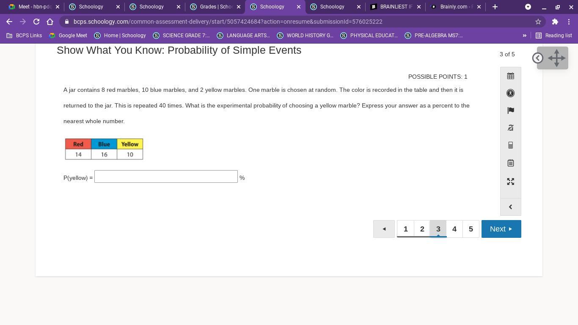Click the value 10 under Yellow

[130, 154]
